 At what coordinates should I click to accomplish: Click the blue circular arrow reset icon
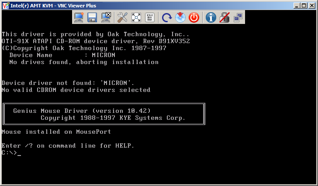tap(167, 17)
